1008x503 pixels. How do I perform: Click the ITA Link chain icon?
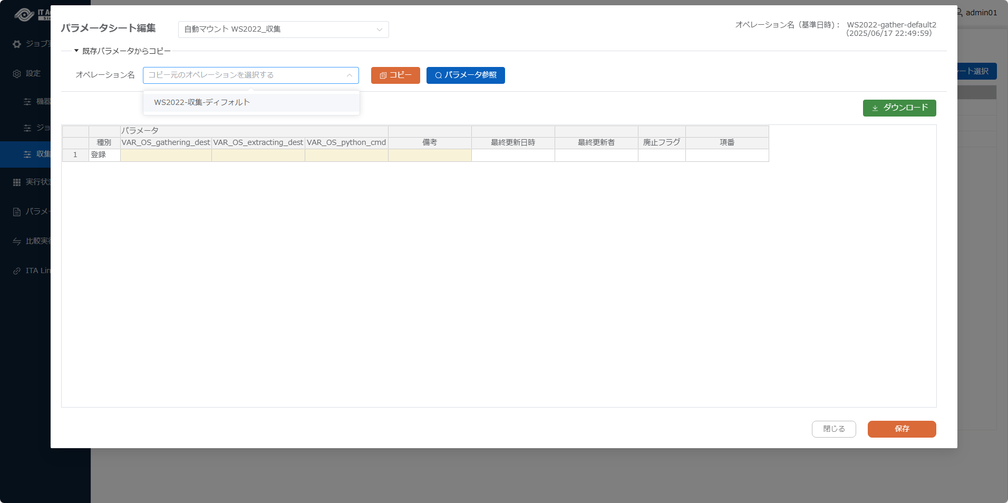(17, 271)
